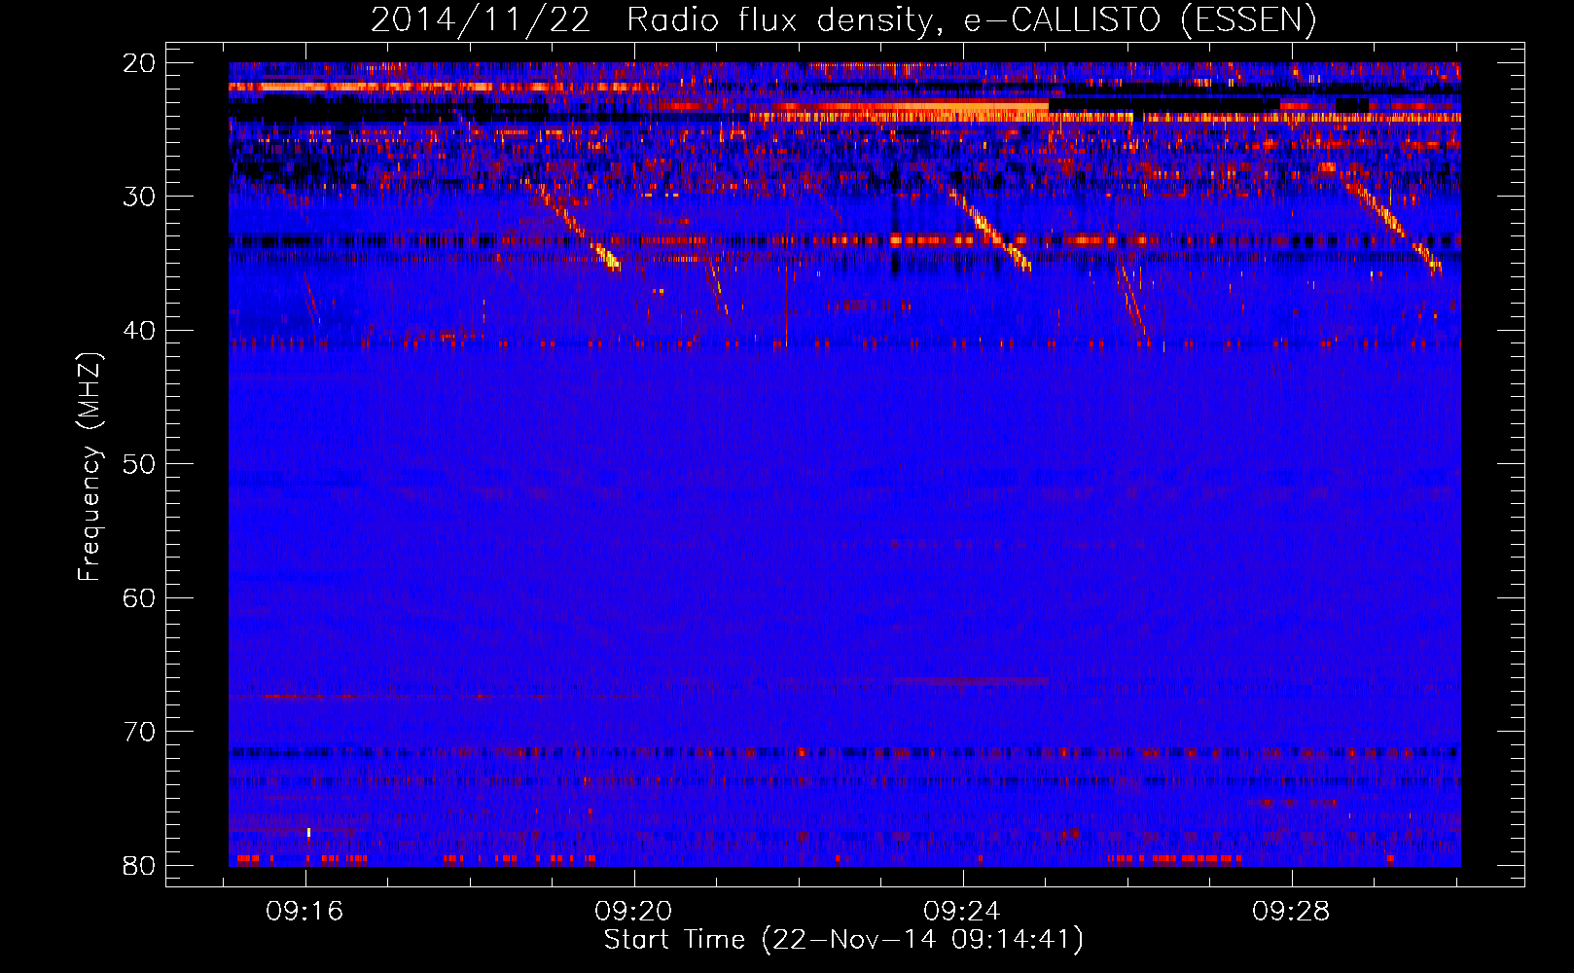Click the bright burst streak near 09:24

pyautogui.click(x=990, y=230)
